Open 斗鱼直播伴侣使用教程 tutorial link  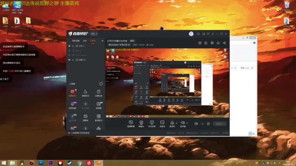(80, 133)
